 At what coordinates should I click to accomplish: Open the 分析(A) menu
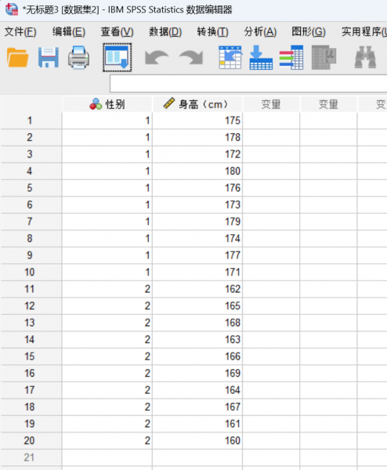pos(260,32)
